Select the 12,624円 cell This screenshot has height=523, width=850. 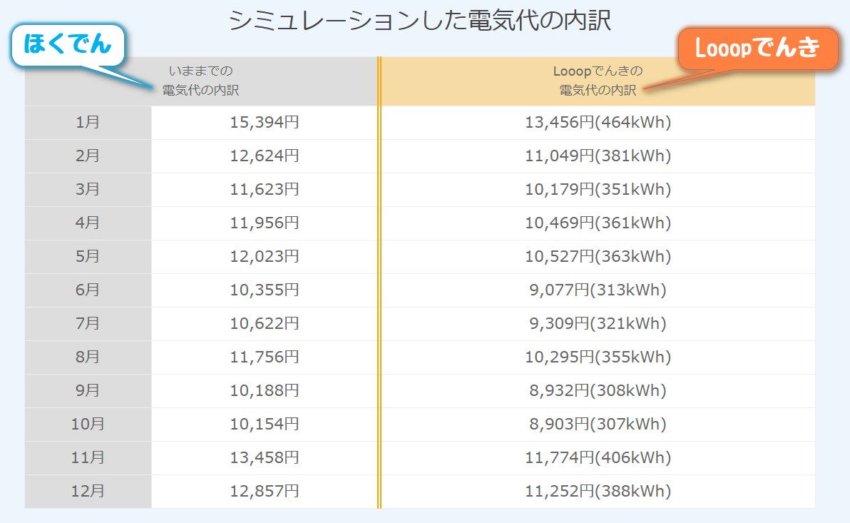coord(264,156)
